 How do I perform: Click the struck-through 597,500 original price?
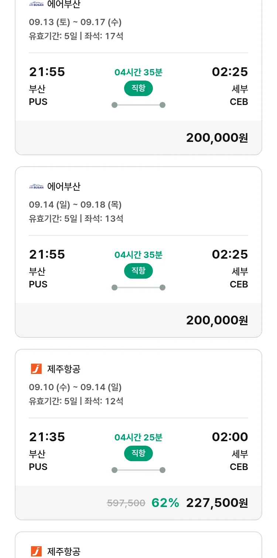[126, 503]
